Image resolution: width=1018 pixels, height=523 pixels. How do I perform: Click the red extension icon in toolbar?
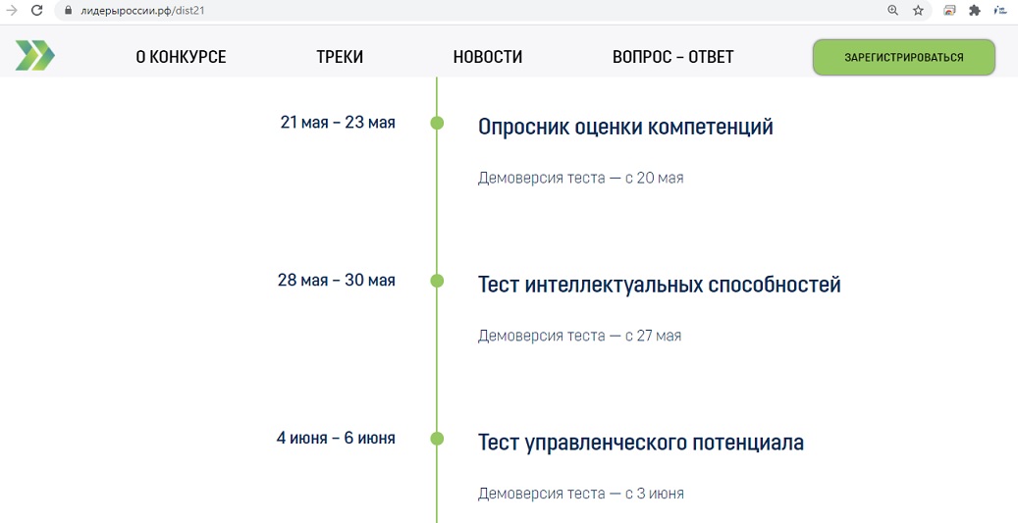(949, 11)
